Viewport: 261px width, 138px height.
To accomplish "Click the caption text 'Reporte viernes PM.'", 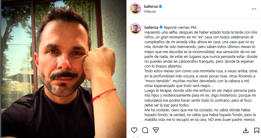I will [180, 27].
